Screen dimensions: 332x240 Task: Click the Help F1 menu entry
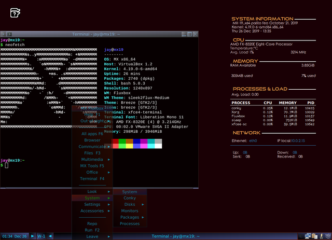click(92, 115)
